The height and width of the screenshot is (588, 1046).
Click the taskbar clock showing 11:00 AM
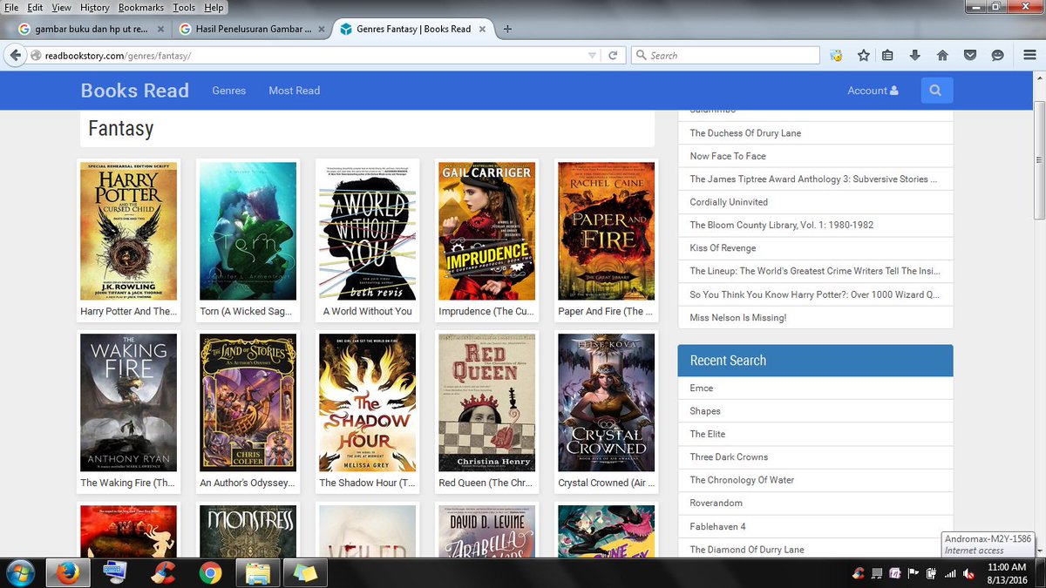click(x=1006, y=573)
